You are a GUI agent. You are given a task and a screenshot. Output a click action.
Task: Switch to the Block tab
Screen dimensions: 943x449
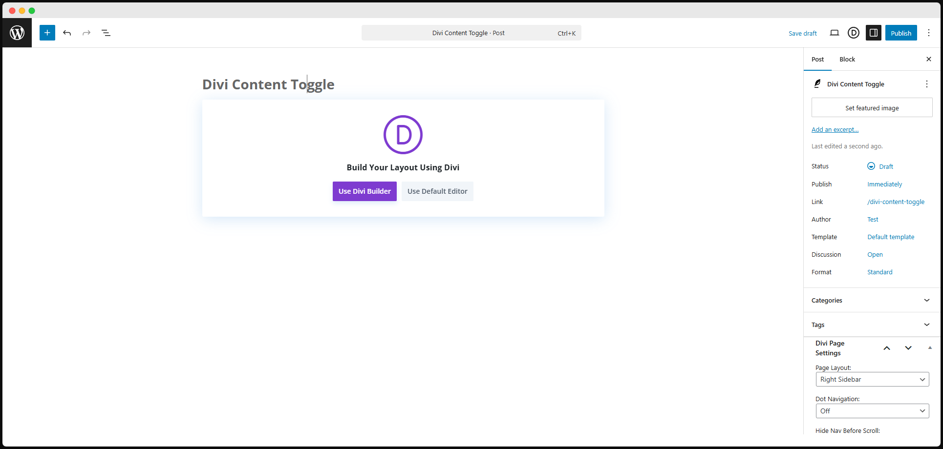point(847,59)
